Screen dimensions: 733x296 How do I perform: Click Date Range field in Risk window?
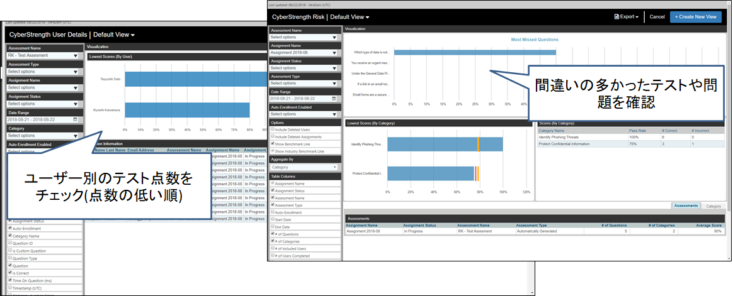point(304,99)
